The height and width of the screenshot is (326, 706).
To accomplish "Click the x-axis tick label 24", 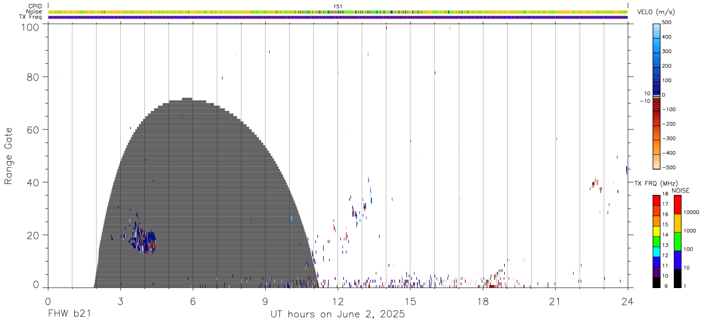I will (x=628, y=300).
